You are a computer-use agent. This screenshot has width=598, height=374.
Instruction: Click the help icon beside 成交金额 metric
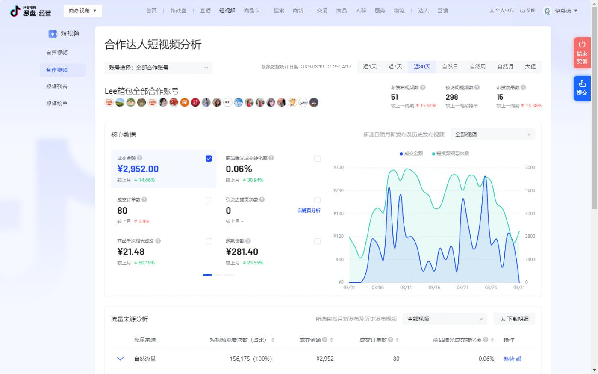[x=140, y=158]
